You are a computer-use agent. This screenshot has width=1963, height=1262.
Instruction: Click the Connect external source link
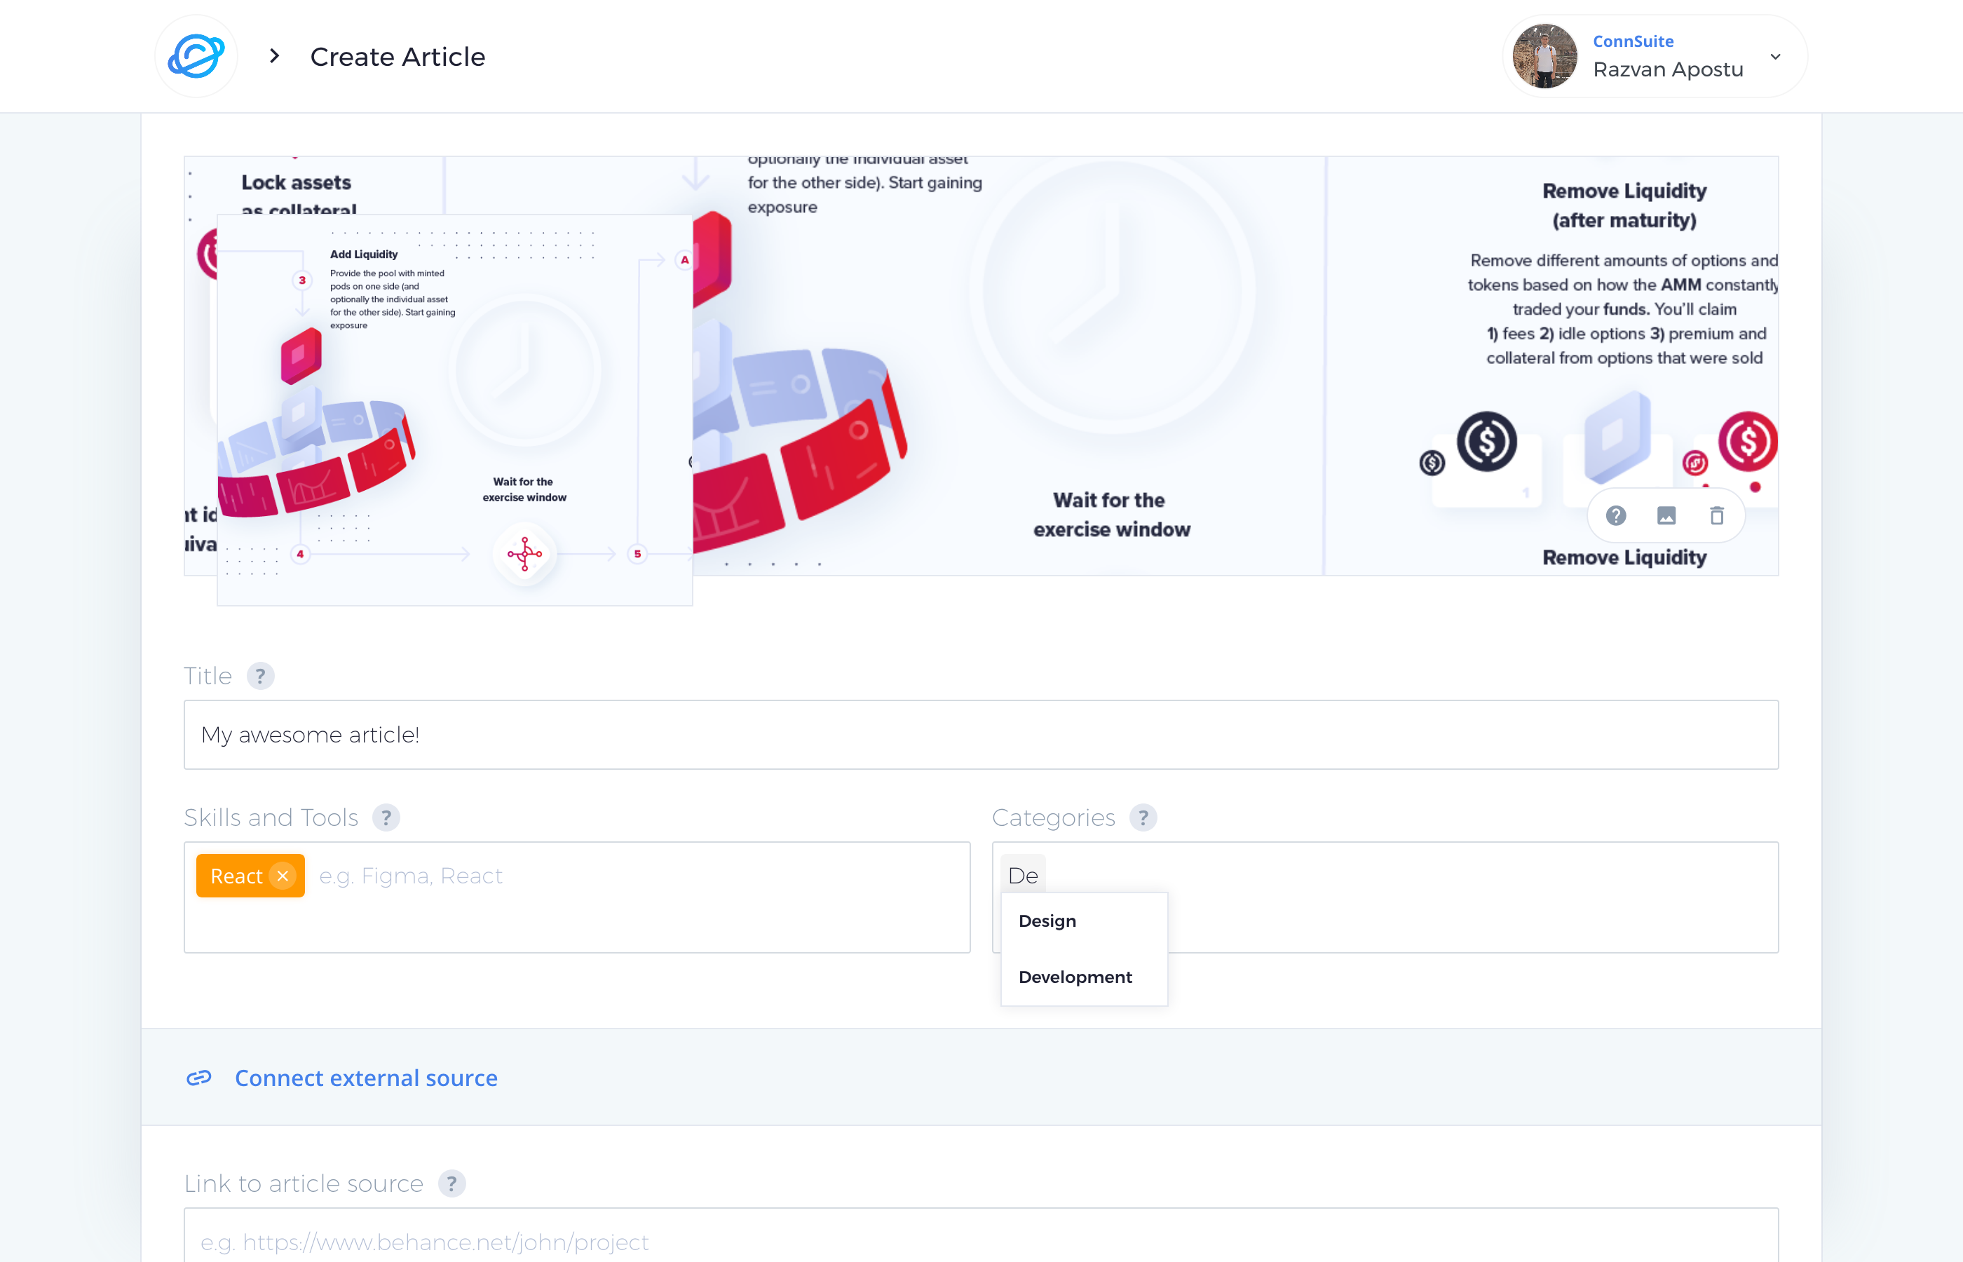tap(366, 1078)
